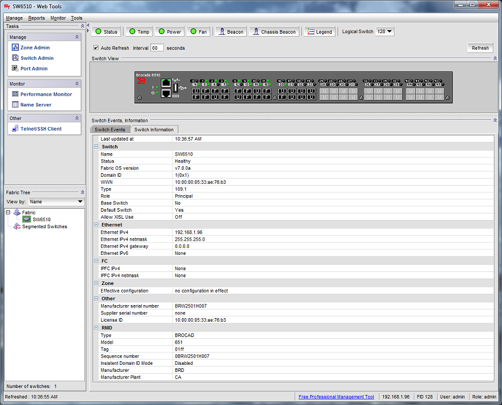Viewport: 502px width, 405px height.
Task: Click the lower serial port on the switch image
Action: click(166, 93)
